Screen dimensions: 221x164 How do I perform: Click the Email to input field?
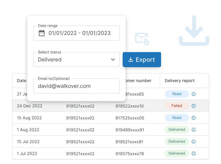[76, 86]
